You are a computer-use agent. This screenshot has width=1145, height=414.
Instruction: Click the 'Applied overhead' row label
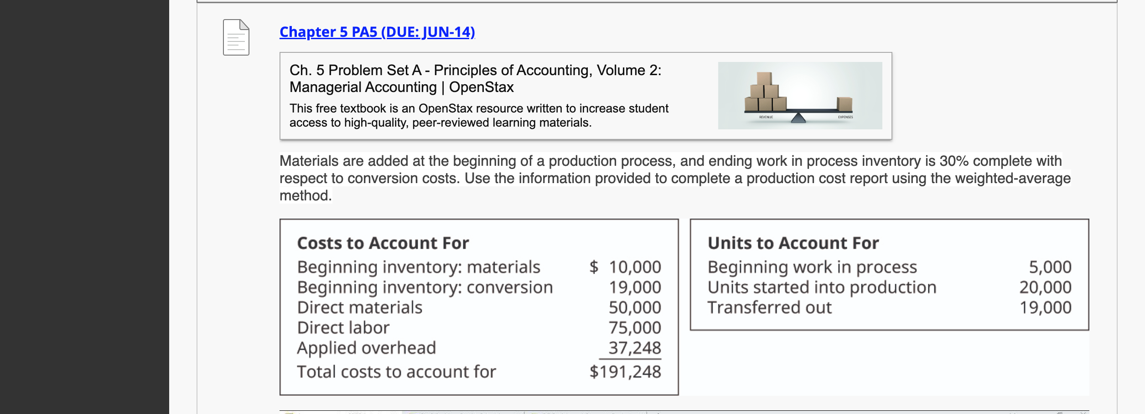366,348
